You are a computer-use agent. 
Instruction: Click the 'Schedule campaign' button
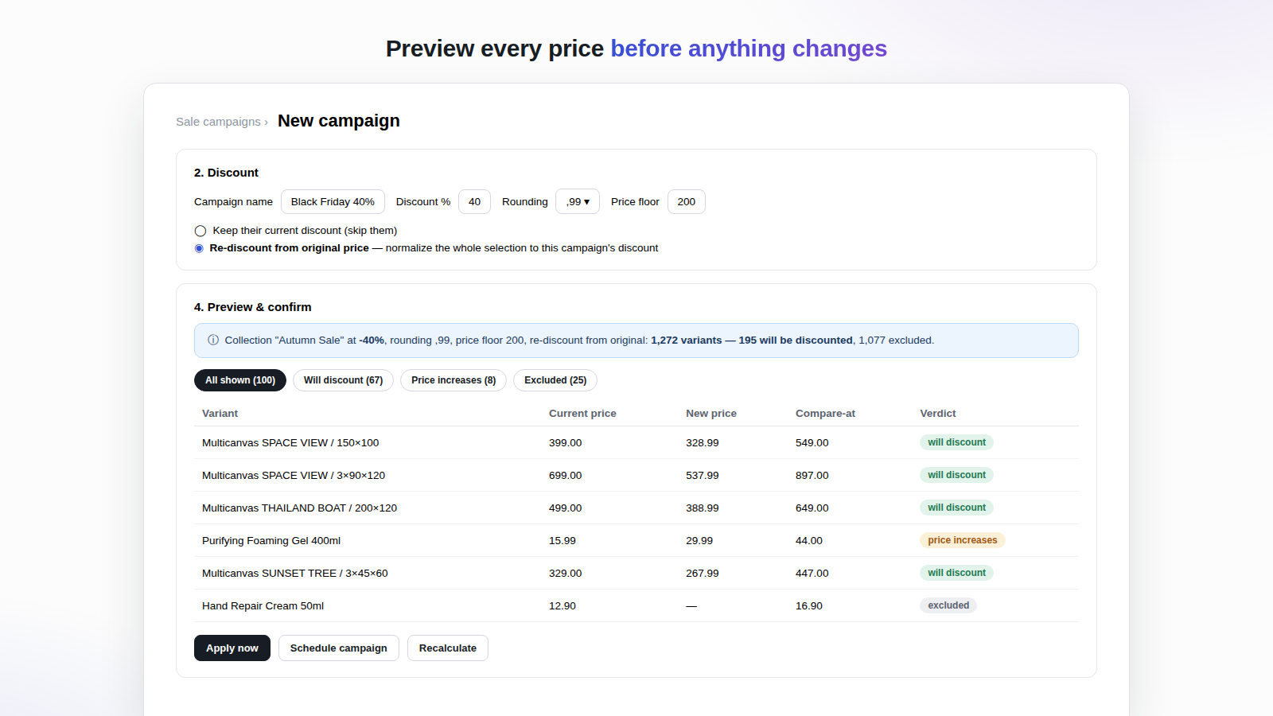click(x=339, y=648)
